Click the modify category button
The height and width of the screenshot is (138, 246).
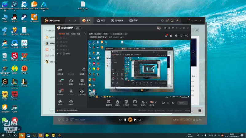106,34
